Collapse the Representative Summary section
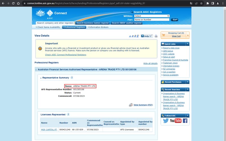 point(41,78)
